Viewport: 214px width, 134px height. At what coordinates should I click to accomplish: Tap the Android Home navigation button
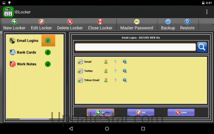pos(107,129)
